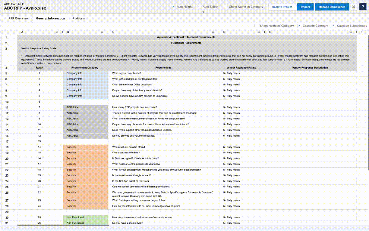Image resolution: width=369 pixels, height=231 pixels.
Task: Click the Company info cell in row 5
Action: coord(86,73)
